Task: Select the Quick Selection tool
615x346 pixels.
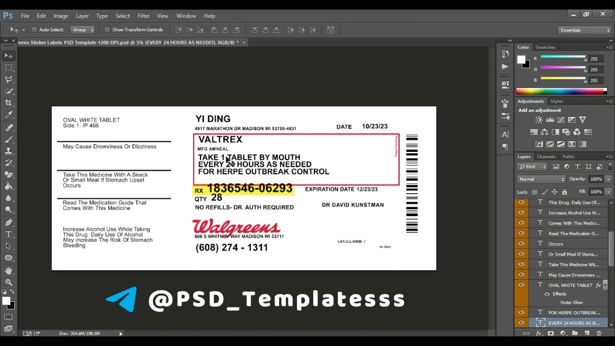Action: [x=9, y=91]
